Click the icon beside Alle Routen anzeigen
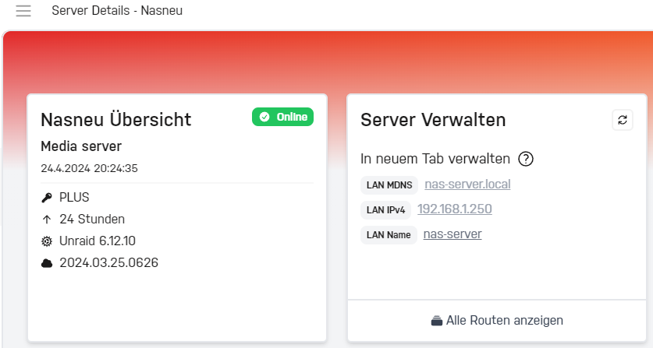 (x=436, y=321)
